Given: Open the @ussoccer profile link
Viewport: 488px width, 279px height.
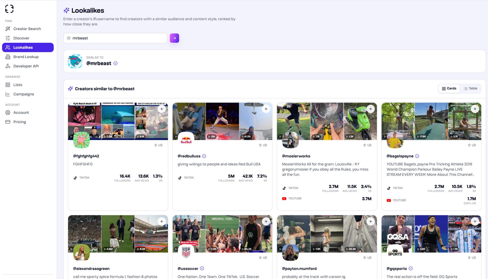Looking at the screenshot, I should [188, 269].
